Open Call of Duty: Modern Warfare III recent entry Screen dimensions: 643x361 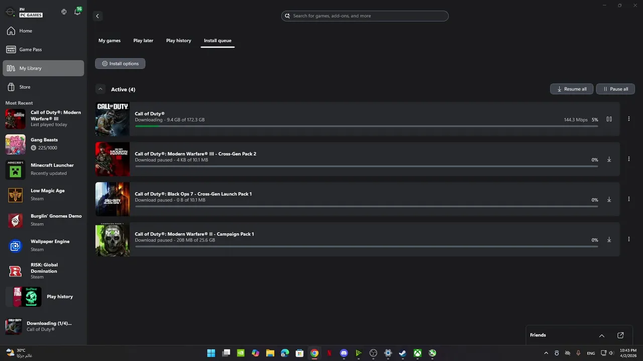point(43,119)
